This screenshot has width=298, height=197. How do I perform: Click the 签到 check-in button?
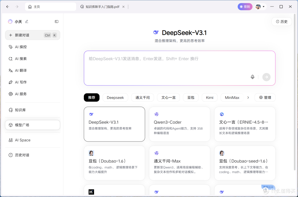pyautogui.click(x=245, y=7)
